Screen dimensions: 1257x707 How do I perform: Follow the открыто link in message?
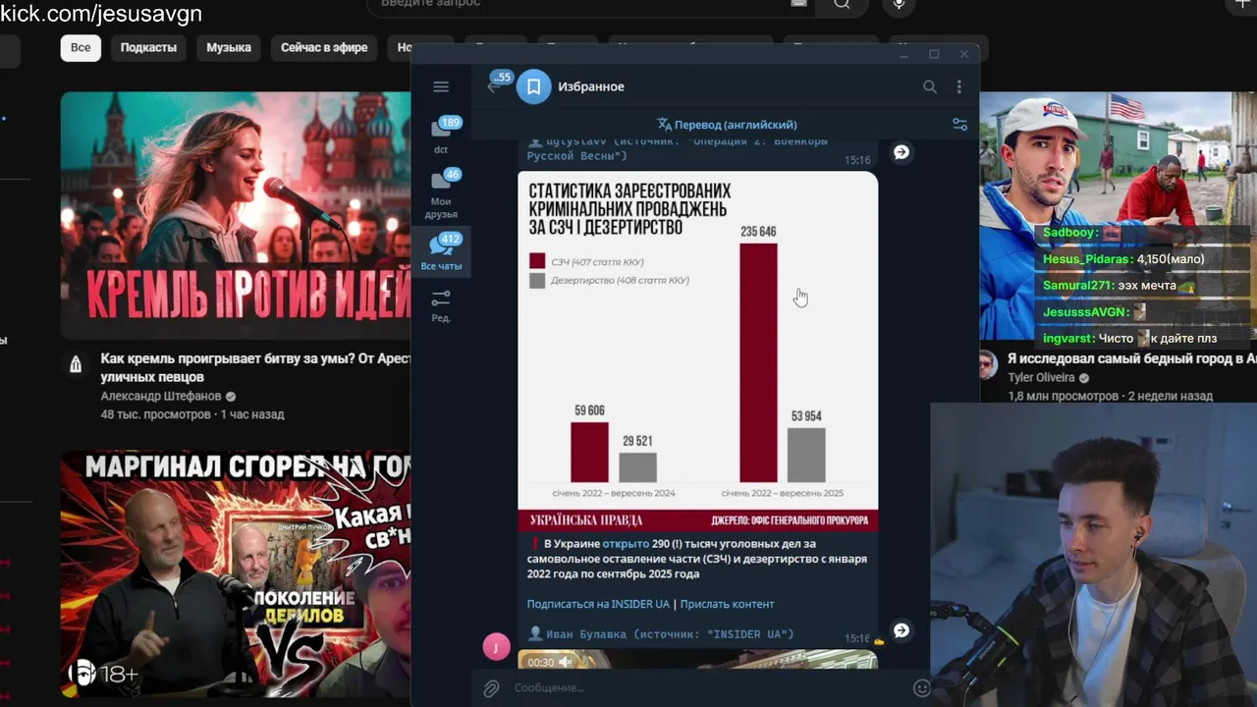(x=626, y=543)
